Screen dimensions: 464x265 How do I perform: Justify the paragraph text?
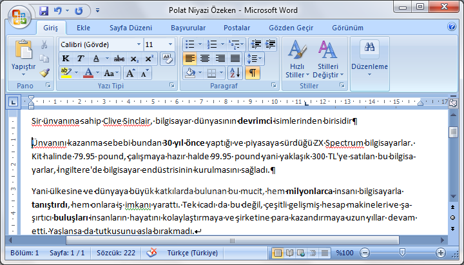pos(235,59)
